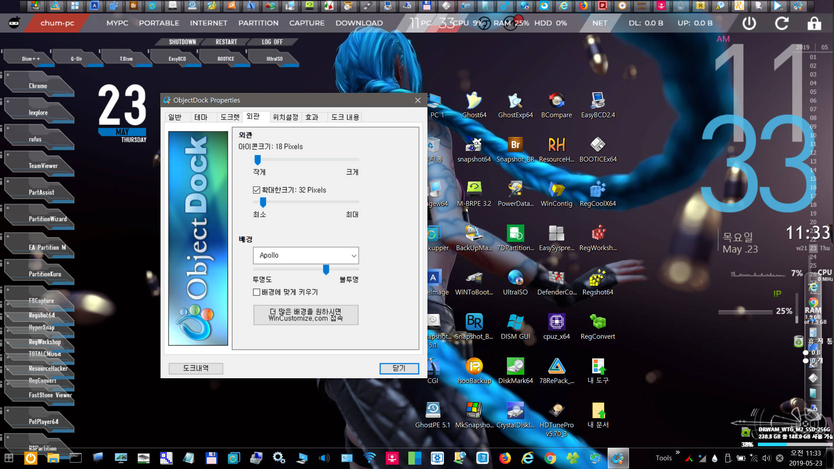
Task: Open the MYPC menu
Action: point(117,23)
